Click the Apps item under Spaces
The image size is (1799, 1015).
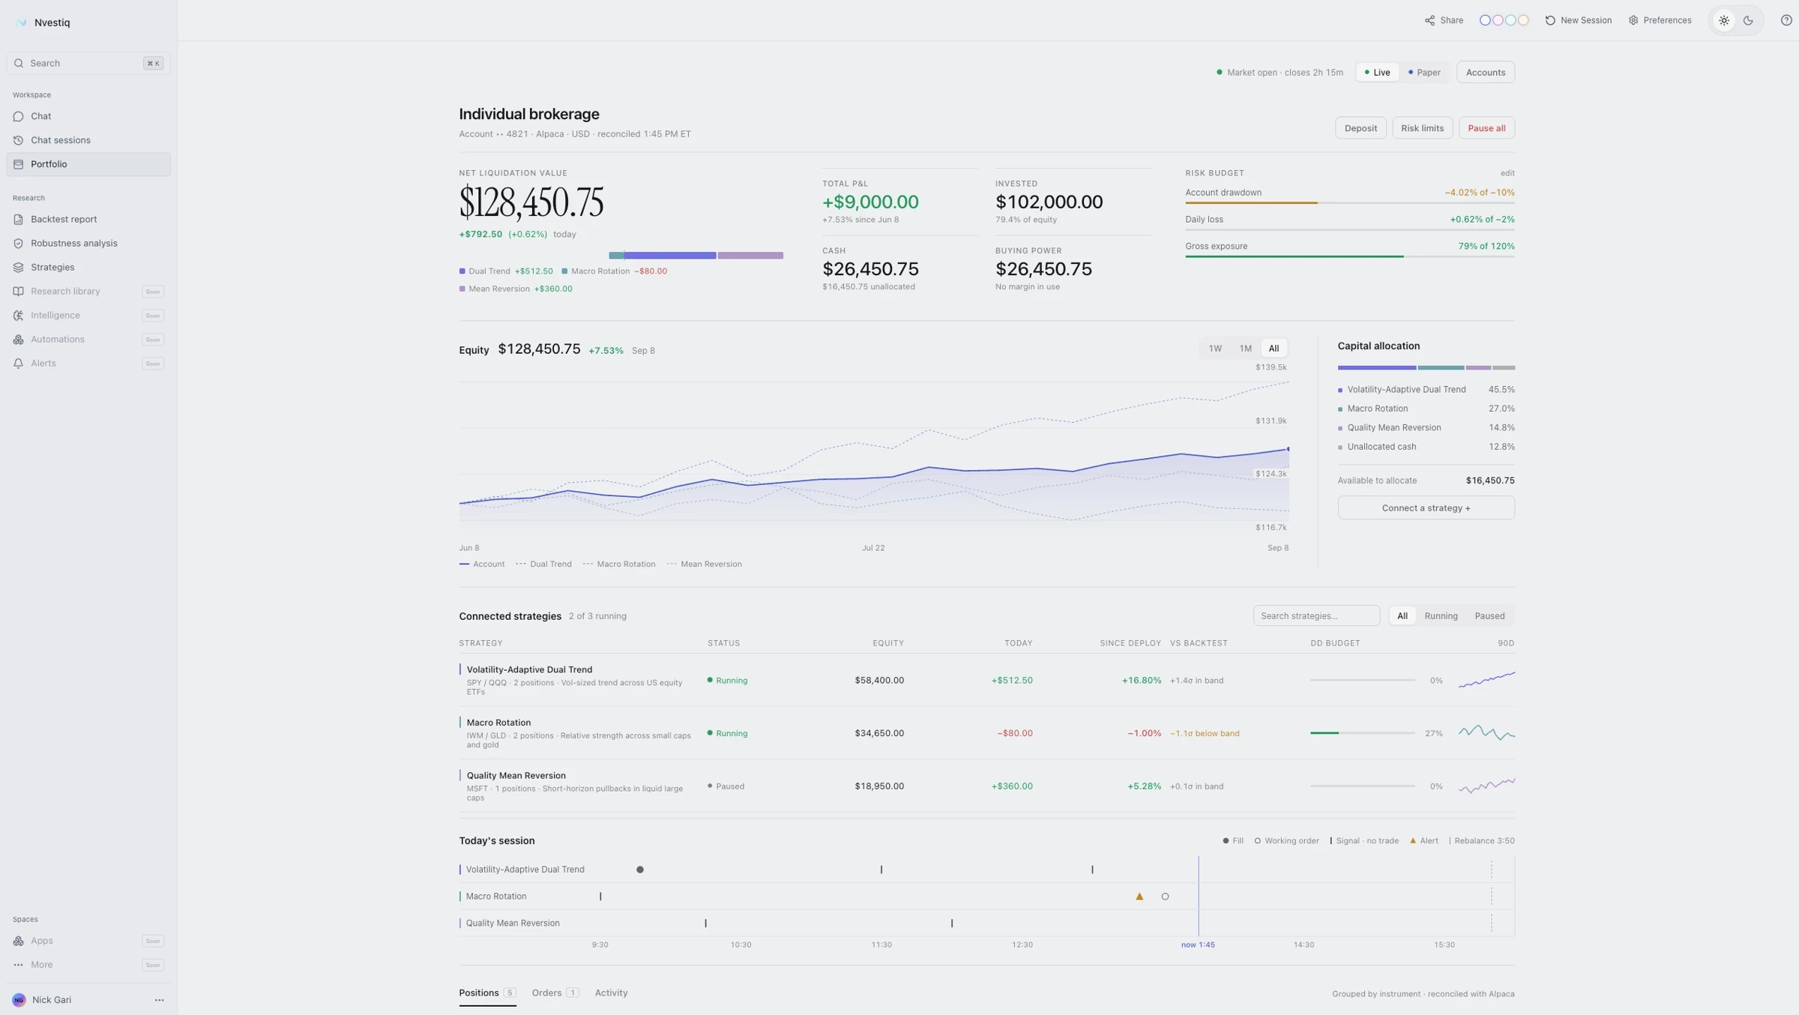88,941
